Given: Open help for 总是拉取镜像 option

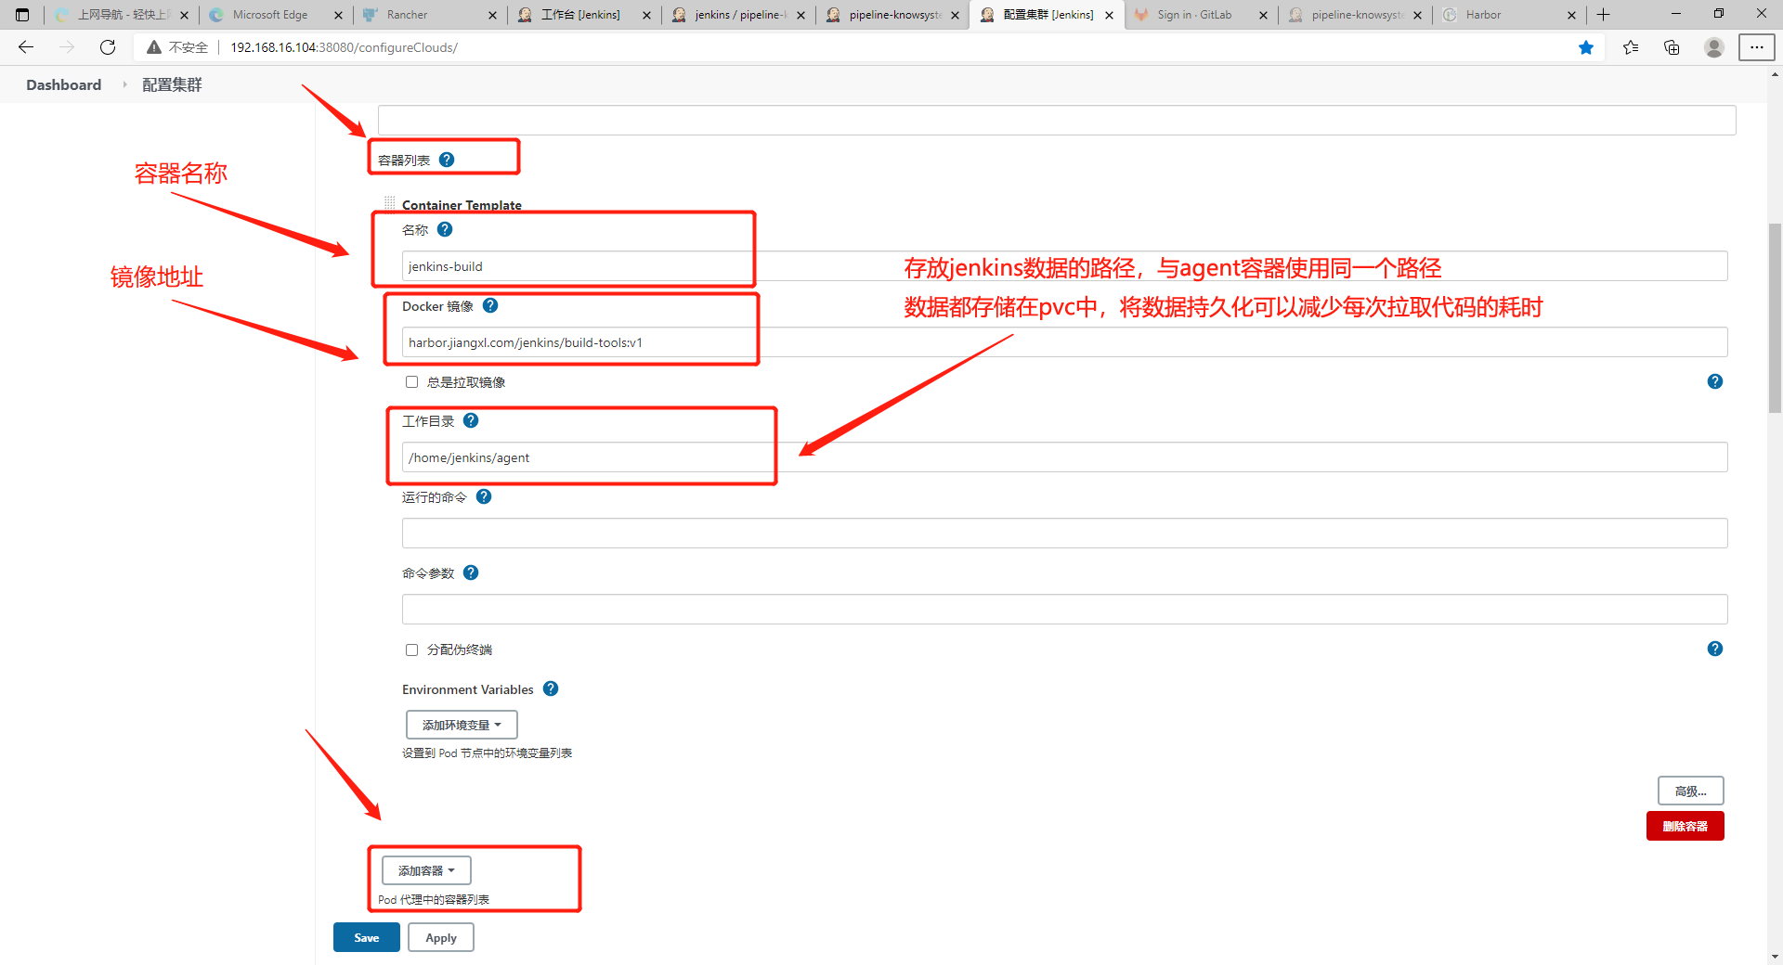Looking at the screenshot, I should click(1715, 381).
